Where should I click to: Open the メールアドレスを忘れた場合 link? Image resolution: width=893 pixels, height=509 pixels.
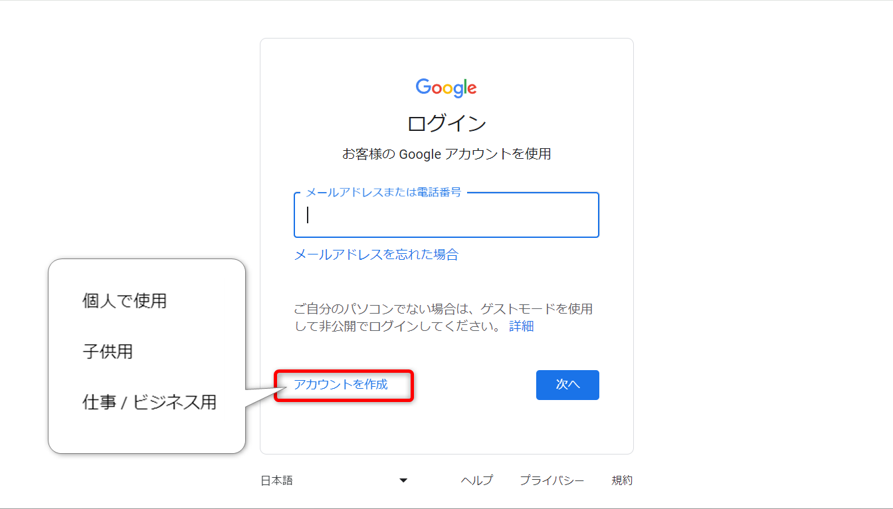click(x=375, y=255)
